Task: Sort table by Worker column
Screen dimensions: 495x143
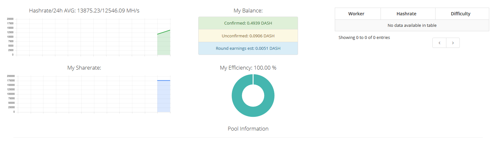Action: (358, 14)
